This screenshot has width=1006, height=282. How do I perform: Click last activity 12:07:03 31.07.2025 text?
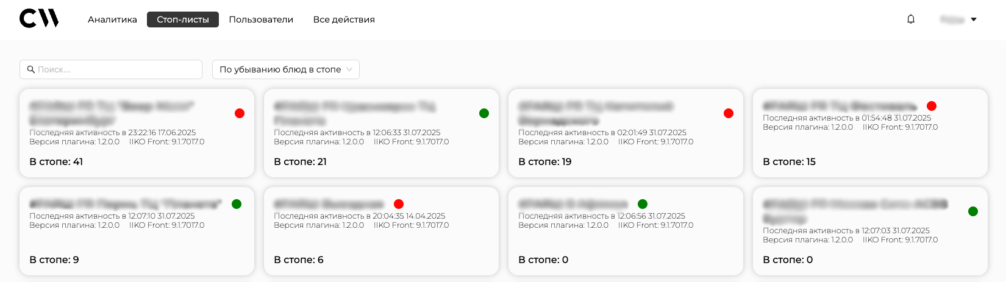(846, 230)
